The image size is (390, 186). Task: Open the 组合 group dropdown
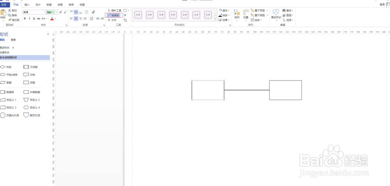257,20
